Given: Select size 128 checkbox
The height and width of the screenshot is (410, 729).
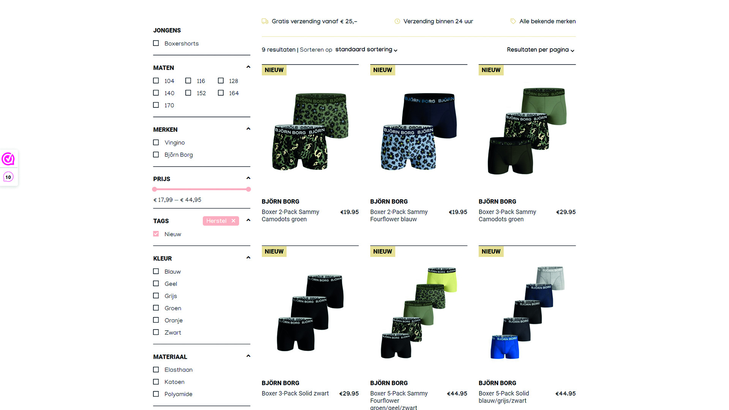Looking at the screenshot, I should tap(221, 80).
